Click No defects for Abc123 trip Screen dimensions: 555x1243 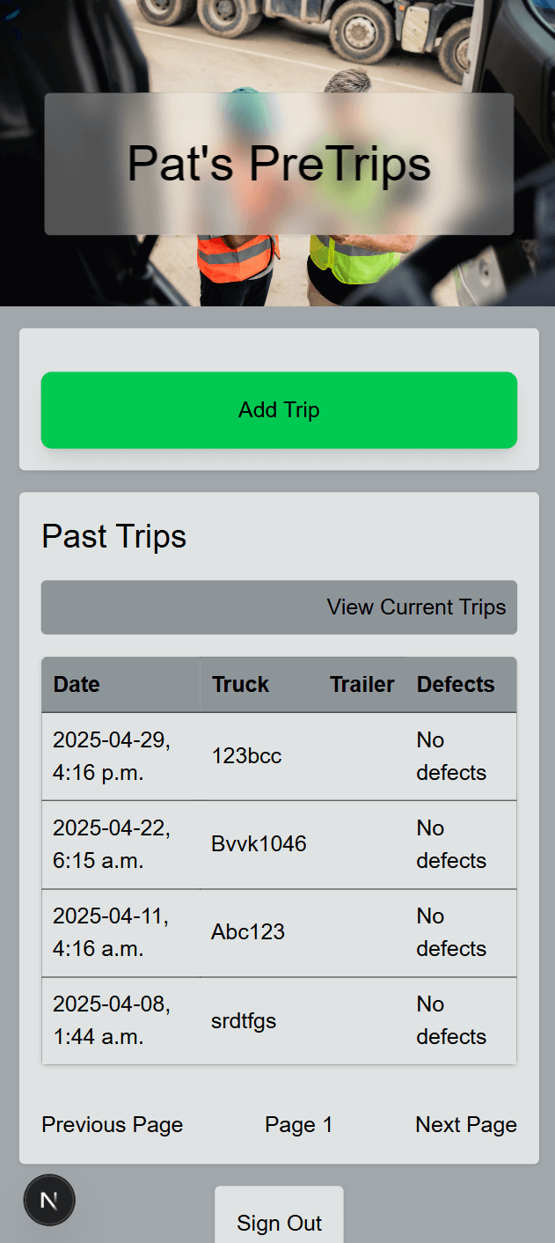[451, 933]
